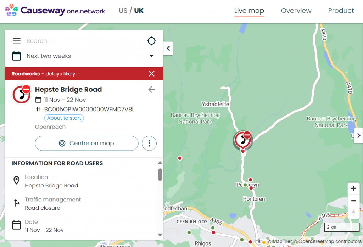The image size is (363, 247).
Task: Collapse the side panel with the left chevron
Action: 168,48
